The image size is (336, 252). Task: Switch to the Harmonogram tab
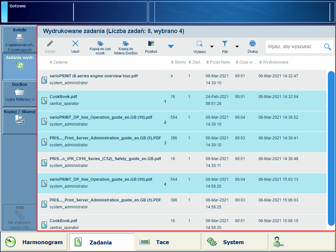[x=34, y=242]
